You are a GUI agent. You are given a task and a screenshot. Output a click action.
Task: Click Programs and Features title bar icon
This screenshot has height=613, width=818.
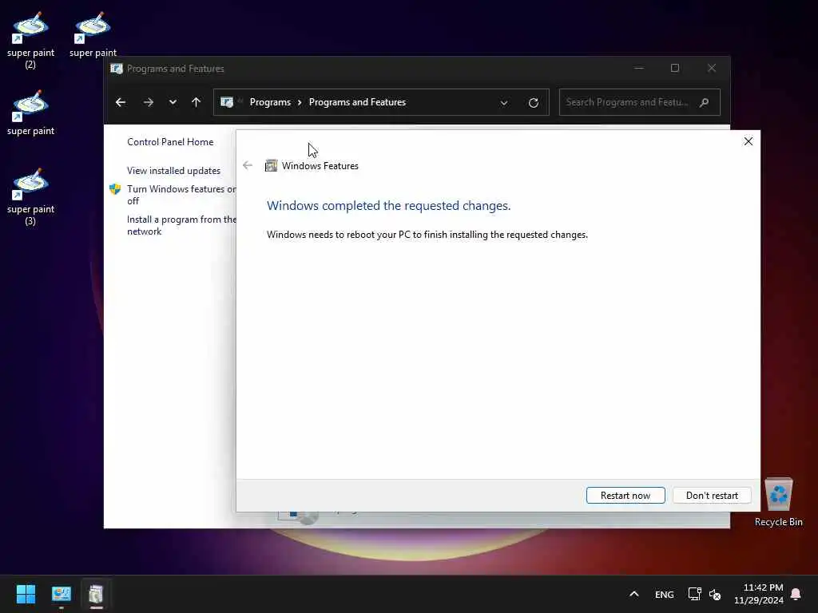(x=117, y=69)
